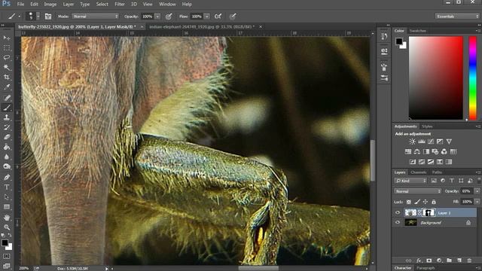Image resolution: width=482 pixels, height=271 pixels.
Task: Toggle pressure for opacity control
Action: [169, 17]
